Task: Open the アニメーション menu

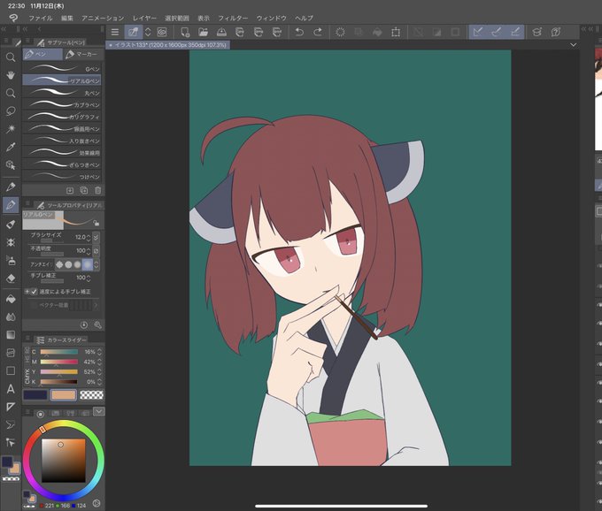Action: click(103, 18)
